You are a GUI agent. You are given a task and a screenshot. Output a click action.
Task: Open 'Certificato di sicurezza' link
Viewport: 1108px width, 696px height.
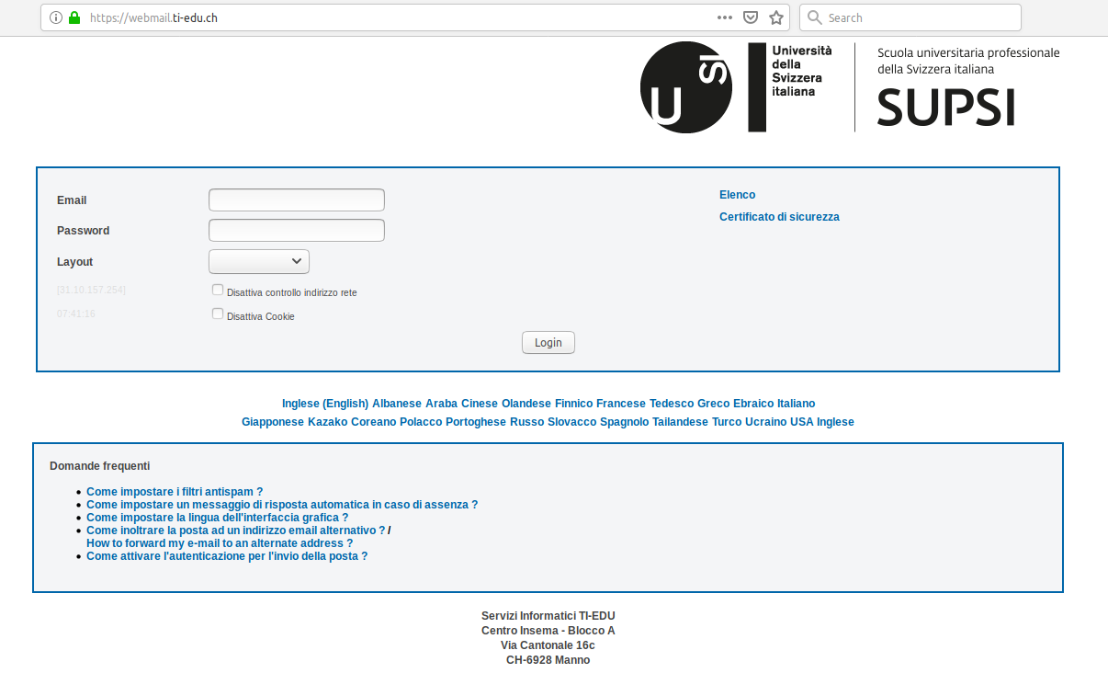tap(779, 216)
